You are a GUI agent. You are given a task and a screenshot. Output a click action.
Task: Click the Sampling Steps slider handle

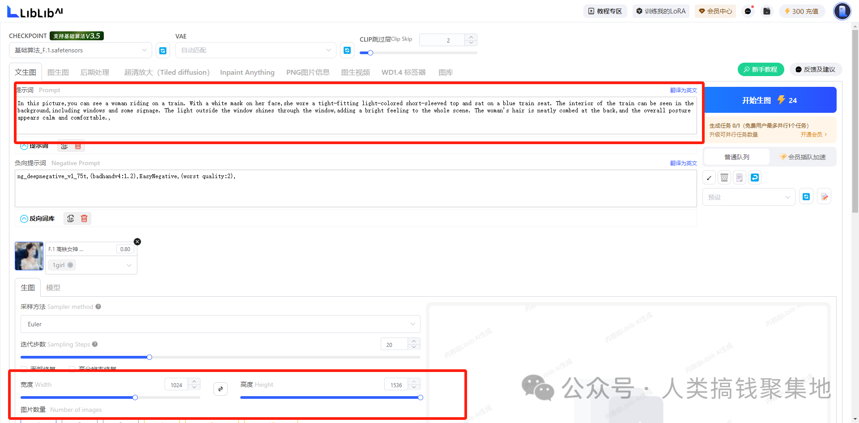[149, 357]
